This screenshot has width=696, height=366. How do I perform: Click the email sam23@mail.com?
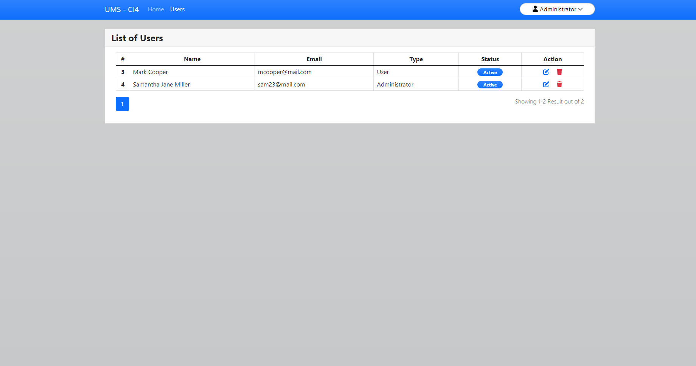(x=281, y=84)
